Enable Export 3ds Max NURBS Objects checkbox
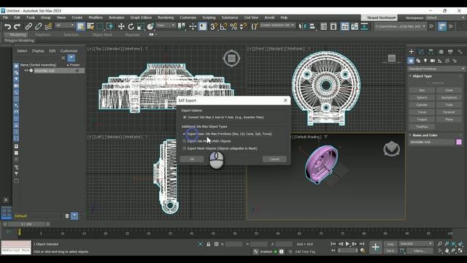The height and width of the screenshot is (263, 467). point(185,141)
